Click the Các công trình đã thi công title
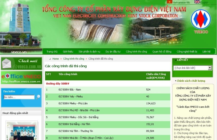 click(x=66, y=66)
